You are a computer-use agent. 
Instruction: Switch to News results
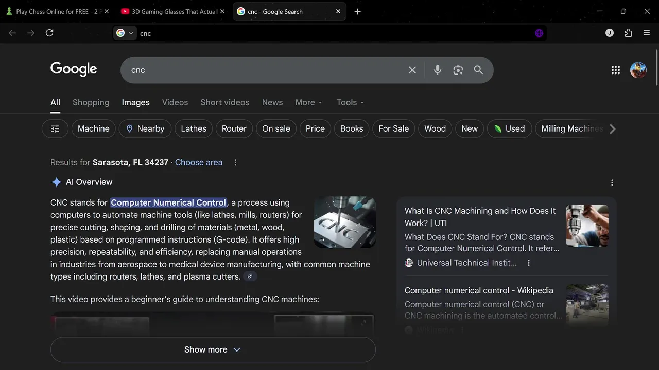point(272,102)
